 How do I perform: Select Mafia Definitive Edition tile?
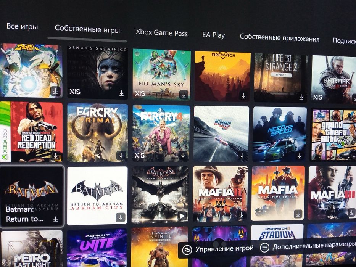pos(278,193)
